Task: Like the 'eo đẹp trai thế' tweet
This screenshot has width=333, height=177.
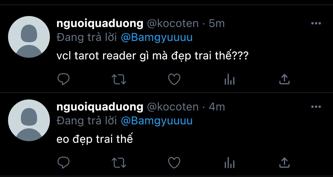Action: point(174,163)
